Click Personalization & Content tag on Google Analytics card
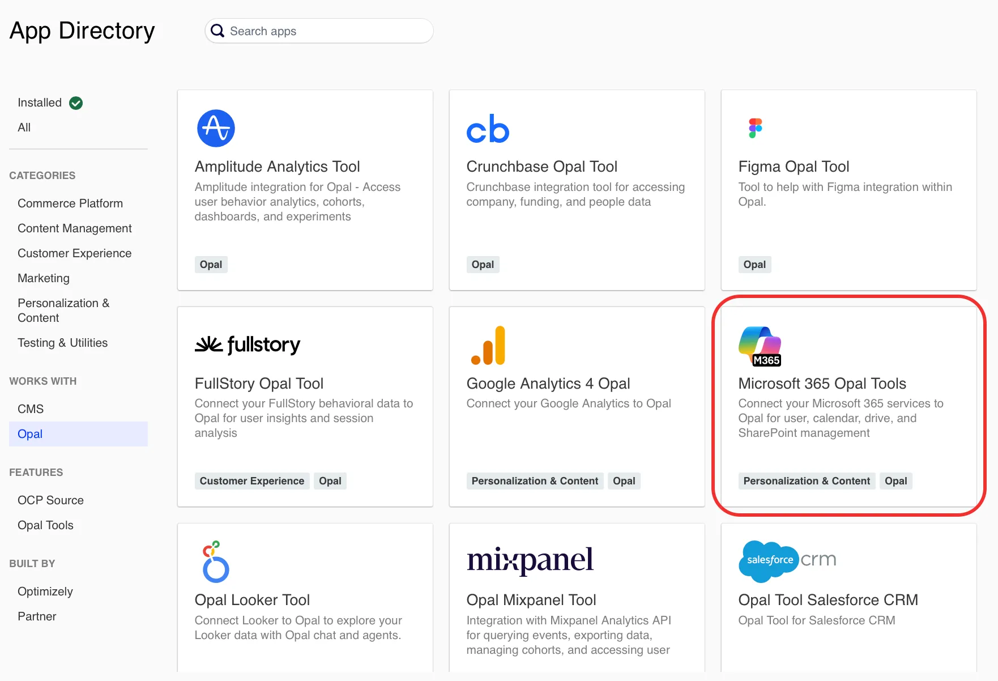 point(535,481)
